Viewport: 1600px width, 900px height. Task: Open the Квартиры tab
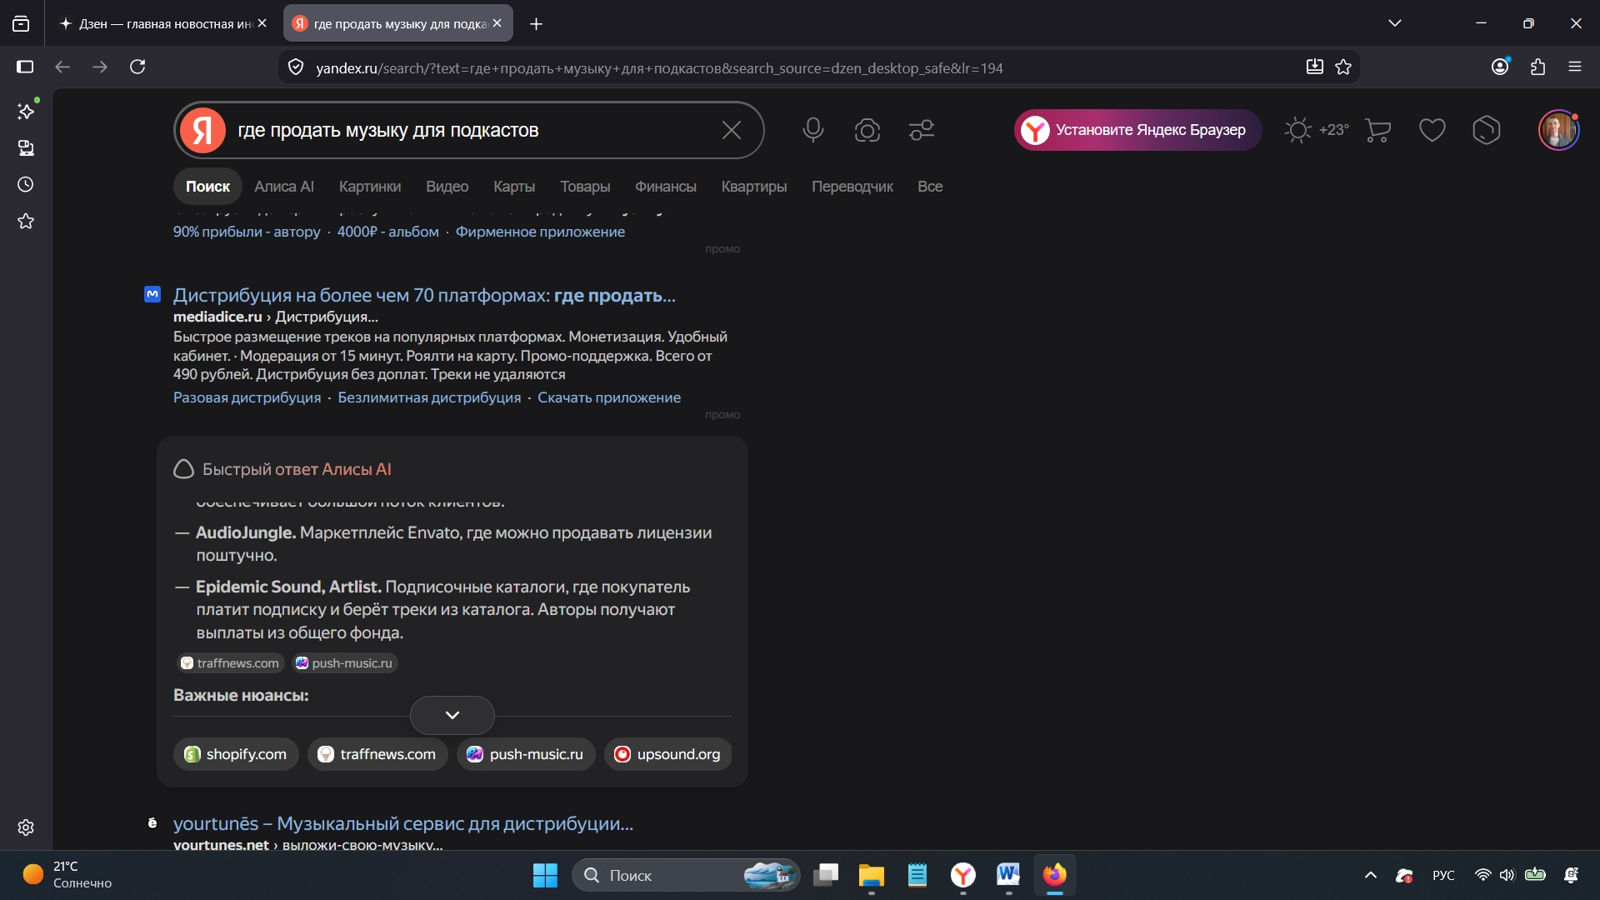[754, 187]
